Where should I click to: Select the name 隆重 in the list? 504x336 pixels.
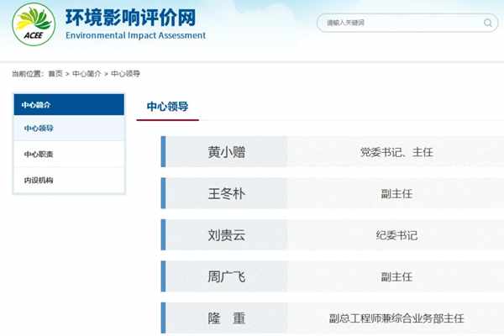[227, 318]
